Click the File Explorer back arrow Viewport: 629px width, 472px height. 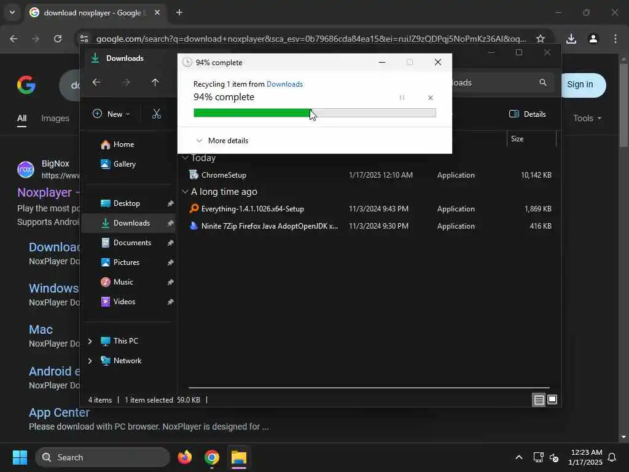[x=96, y=82]
